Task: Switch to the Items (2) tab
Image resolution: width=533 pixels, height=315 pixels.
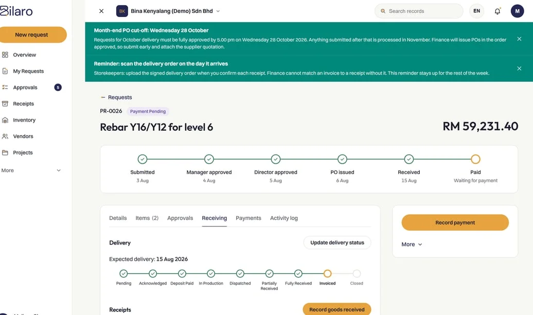Action: click(x=147, y=218)
